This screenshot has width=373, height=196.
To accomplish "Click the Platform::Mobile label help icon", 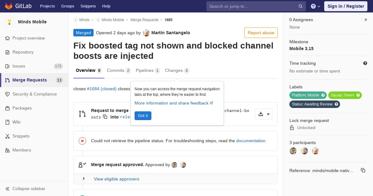I will tap(323, 95).
